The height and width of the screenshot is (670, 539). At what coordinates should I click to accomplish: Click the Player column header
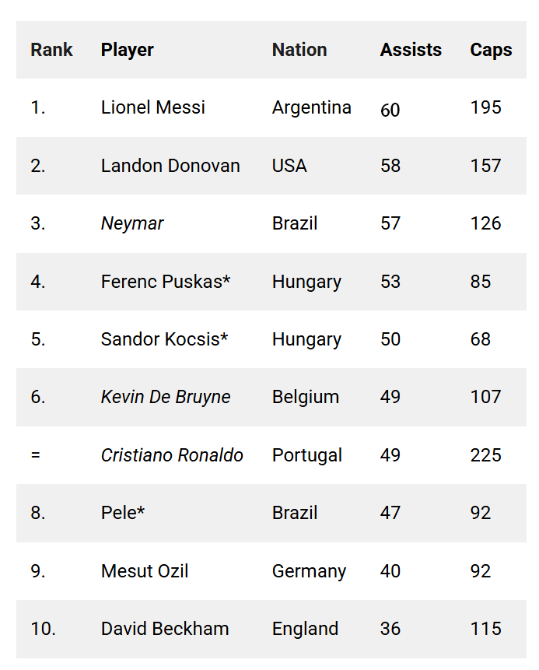[x=128, y=50]
